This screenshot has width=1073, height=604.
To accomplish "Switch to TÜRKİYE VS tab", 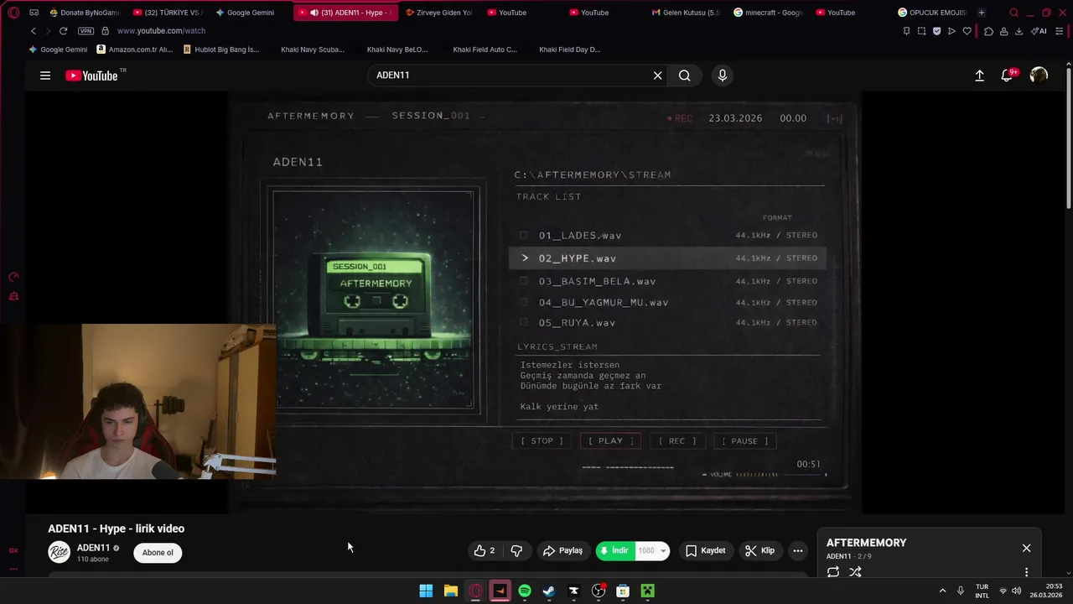I will click(x=167, y=13).
